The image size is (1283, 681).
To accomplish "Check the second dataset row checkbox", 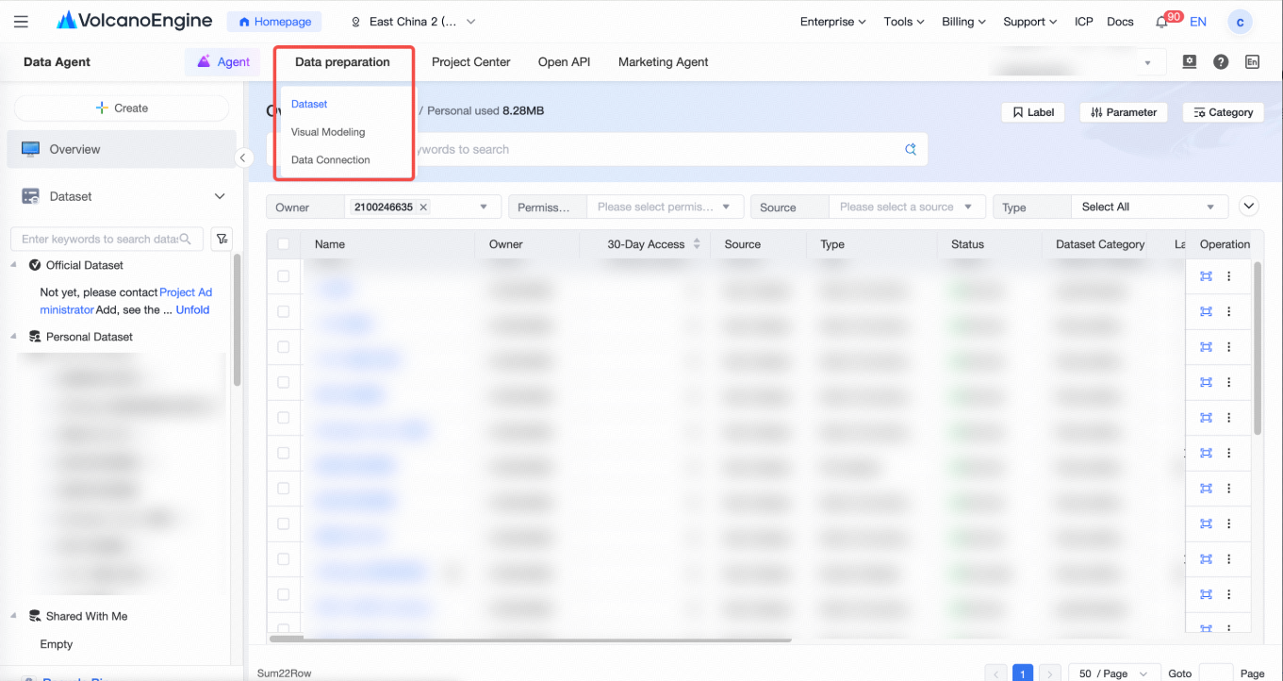I will pos(284,311).
